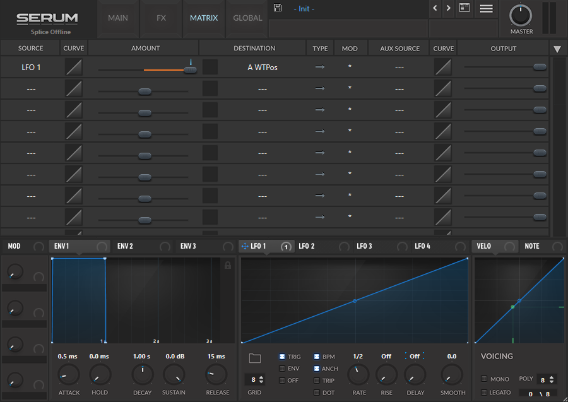Screen dimensions: 568x402
Task: Go to next preset arrow
Action: (449, 8)
